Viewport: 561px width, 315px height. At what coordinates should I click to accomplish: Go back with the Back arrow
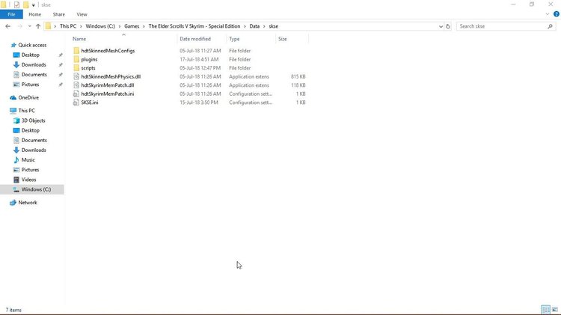point(8,26)
